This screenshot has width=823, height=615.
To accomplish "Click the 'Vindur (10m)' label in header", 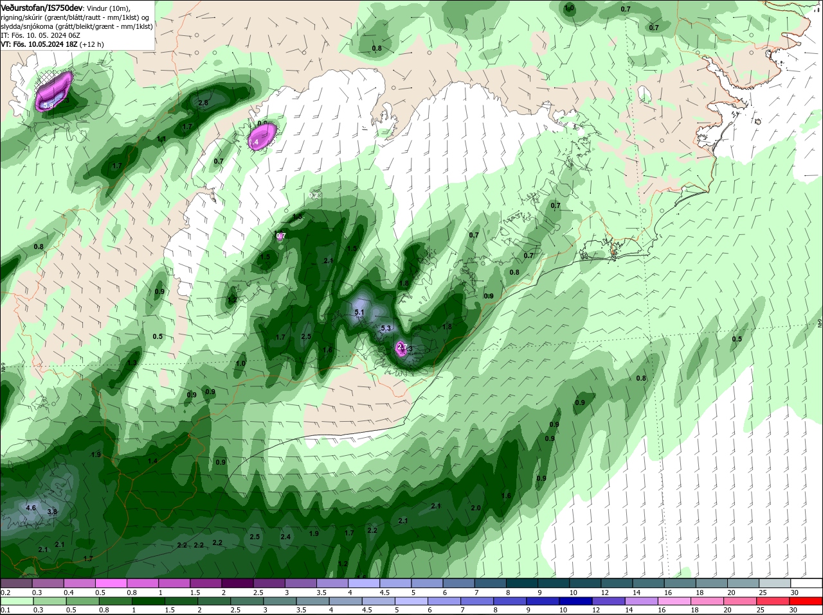I will (108, 8).
